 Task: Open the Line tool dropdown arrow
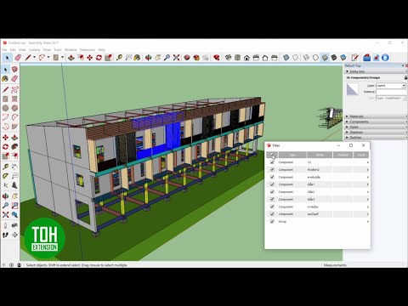click(34, 58)
